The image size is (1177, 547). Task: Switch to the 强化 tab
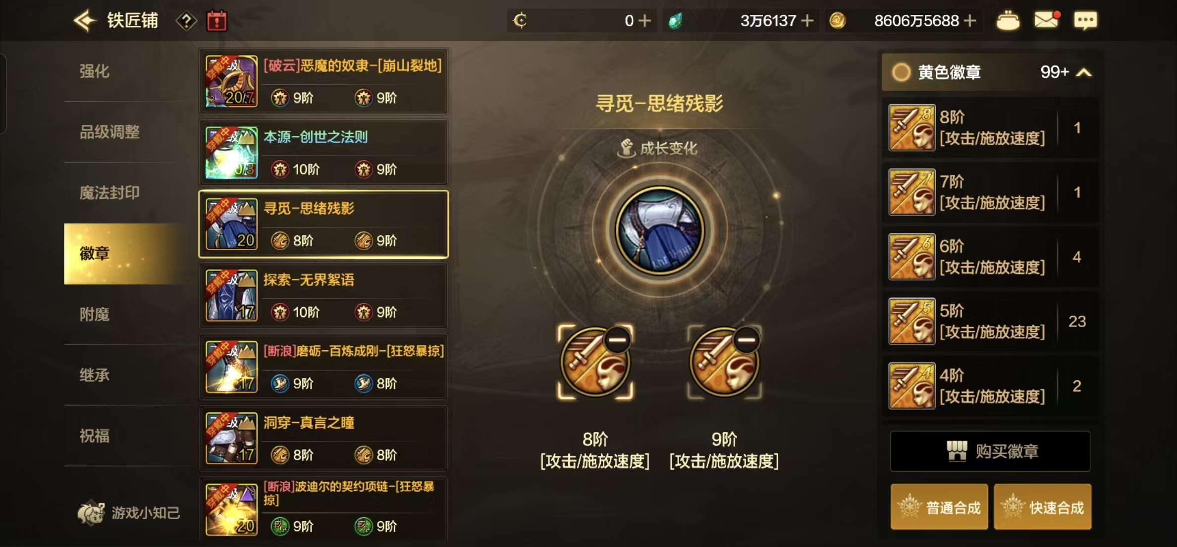coord(94,71)
